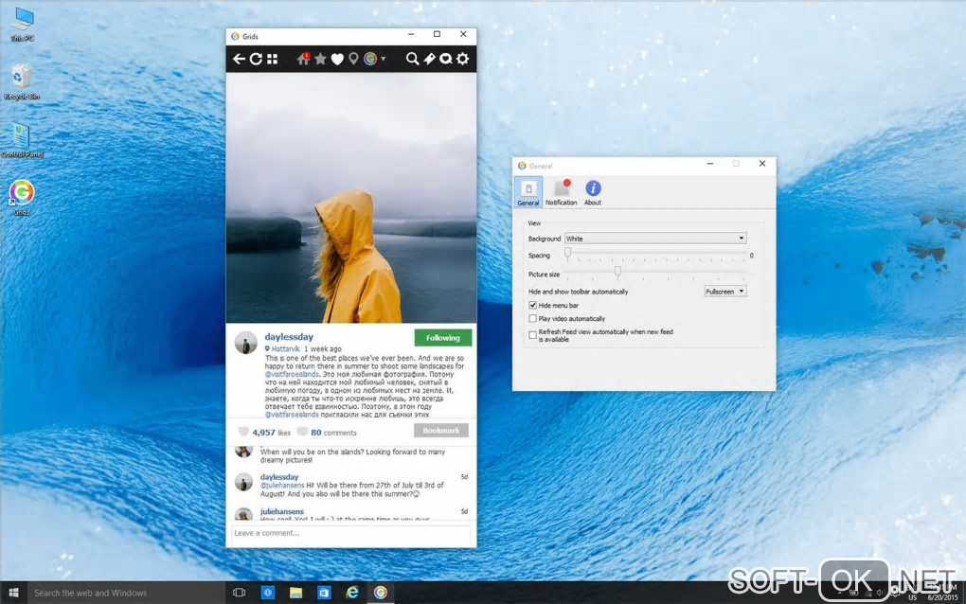
Task: Open the commenter avatar beside "When will you be"
Action: pyautogui.click(x=244, y=452)
